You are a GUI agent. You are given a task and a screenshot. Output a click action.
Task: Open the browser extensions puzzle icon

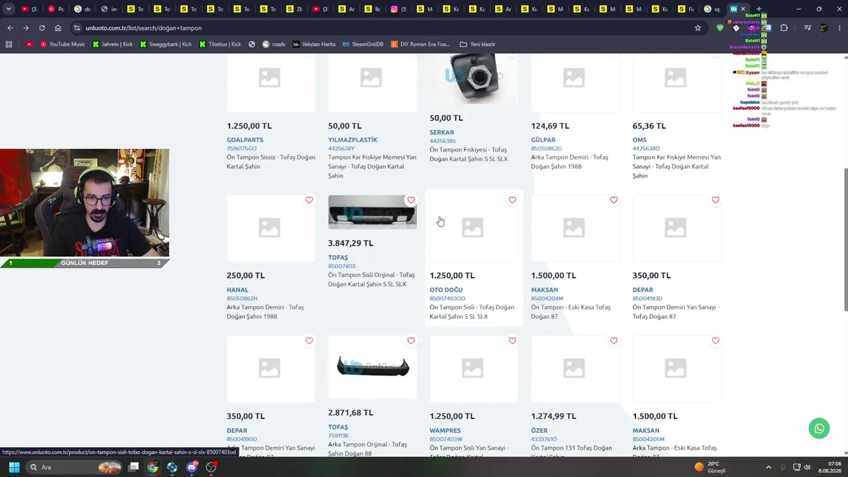pos(784,28)
